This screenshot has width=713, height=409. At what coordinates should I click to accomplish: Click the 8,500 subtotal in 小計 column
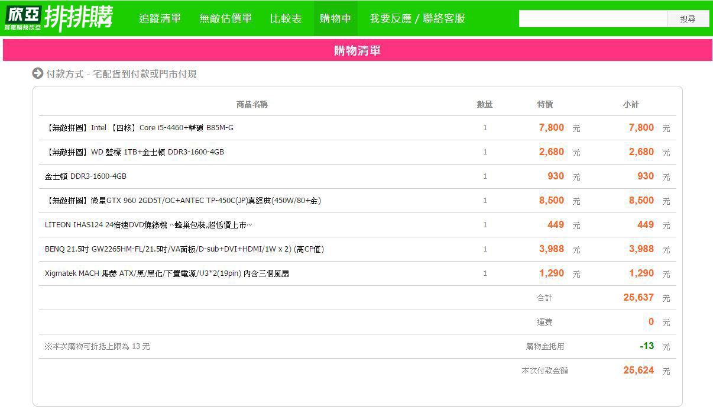pos(641,200)
